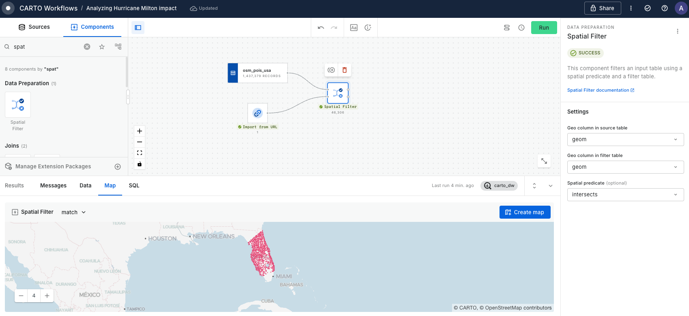This screenshot has width=689, height=316.
Task: Click the carto_dw connection chip
Action: [499, 186]
